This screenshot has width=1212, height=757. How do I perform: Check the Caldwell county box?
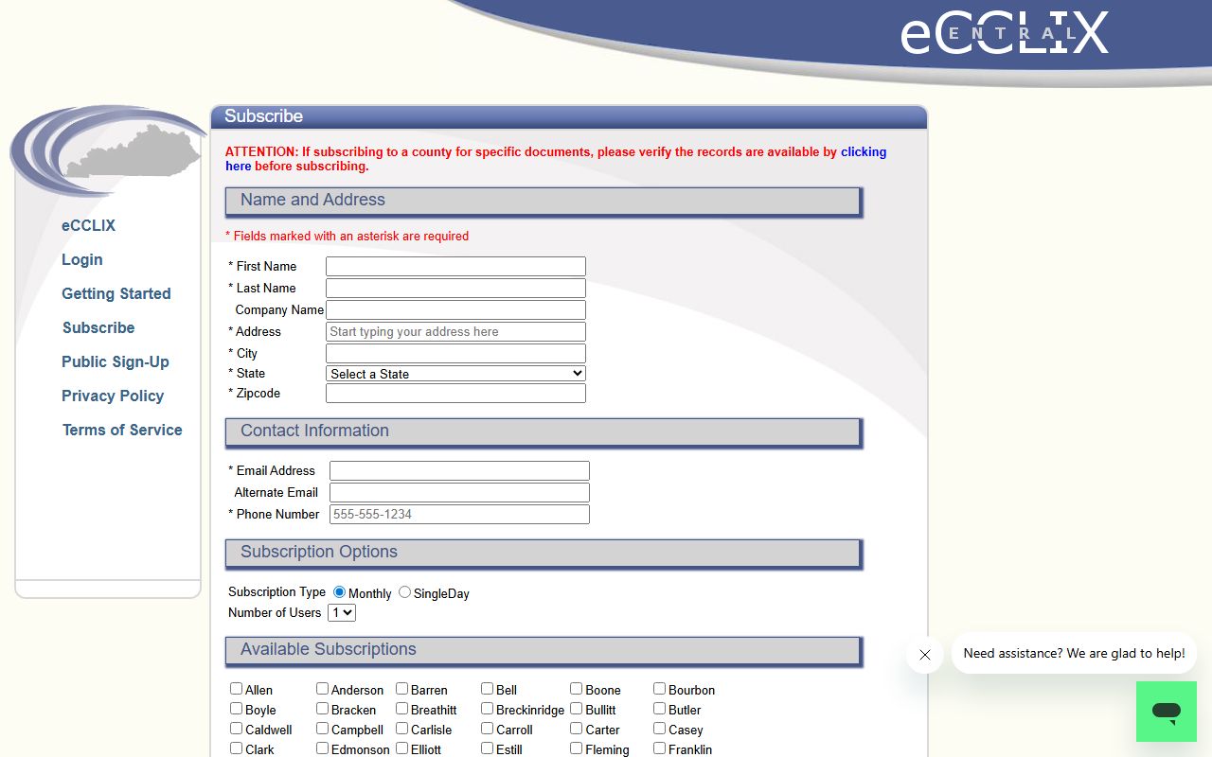[x=236, y=729]
